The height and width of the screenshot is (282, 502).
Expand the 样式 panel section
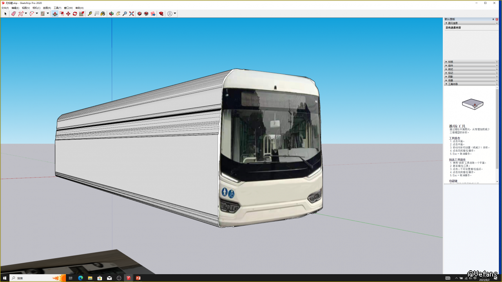coord(446,69)
